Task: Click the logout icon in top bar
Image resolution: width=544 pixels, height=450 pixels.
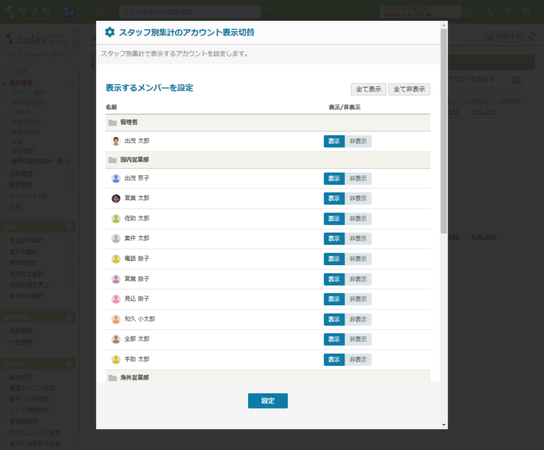Action: (468, 11)
